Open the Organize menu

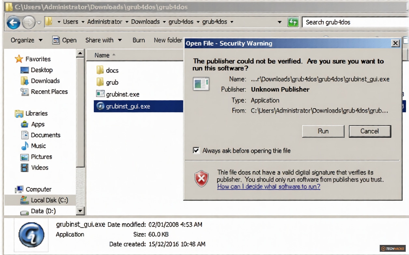pos(26,40)
